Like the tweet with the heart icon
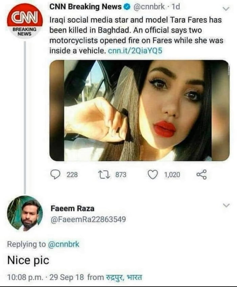This screenshot has width=237, height=287. pyautogui.click(x=153, y=174)
